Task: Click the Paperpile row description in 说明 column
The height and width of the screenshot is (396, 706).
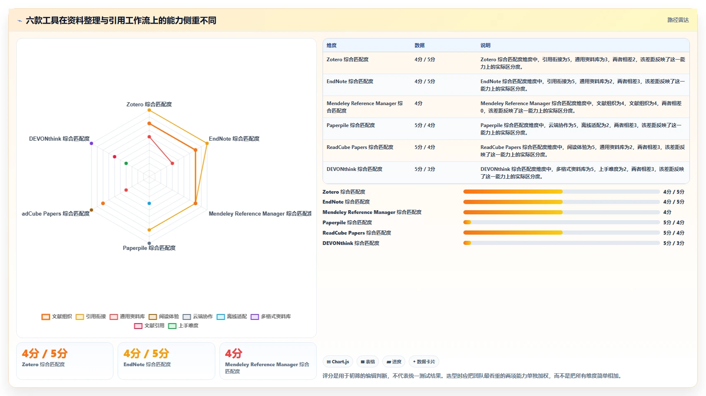Action: [x=581, y=129]
